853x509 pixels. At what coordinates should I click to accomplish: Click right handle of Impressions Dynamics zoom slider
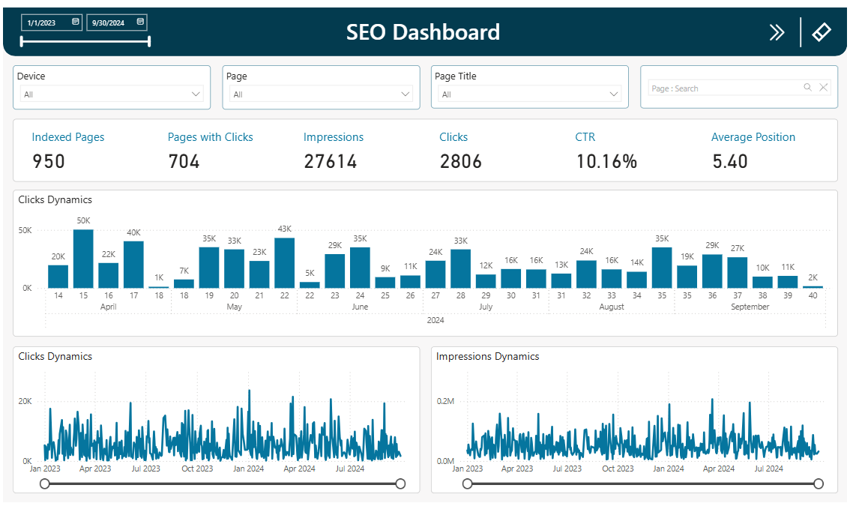[x=819, y=484]
